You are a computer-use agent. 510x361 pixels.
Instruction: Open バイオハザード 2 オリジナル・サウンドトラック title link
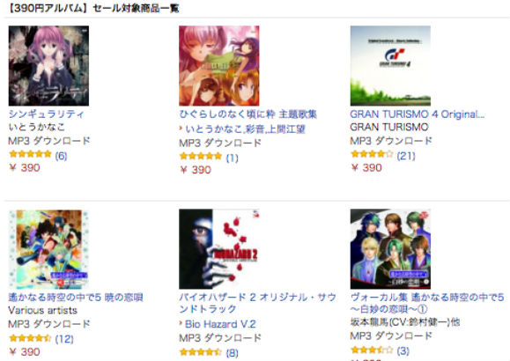point(257,303)
